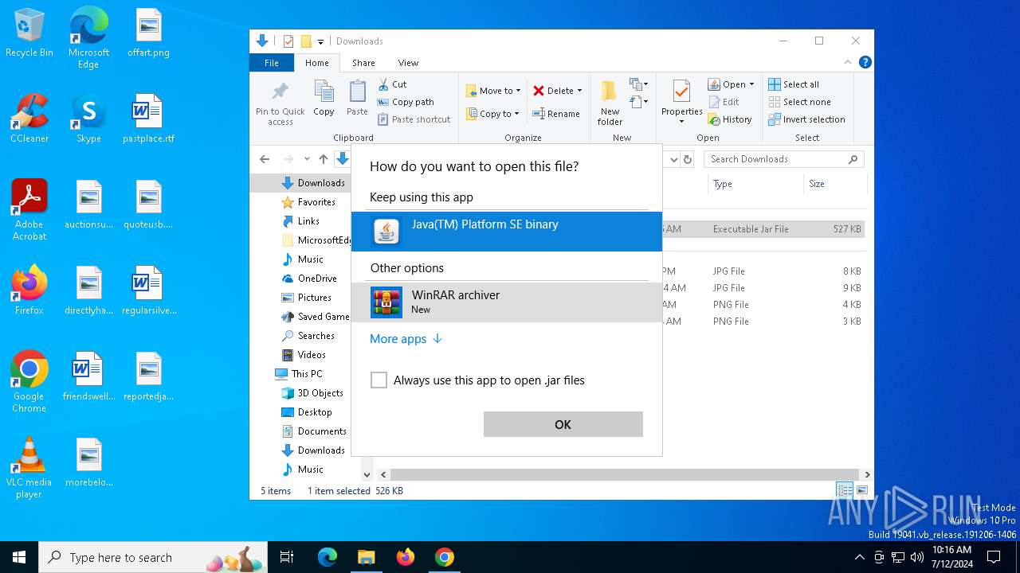
Task: Open Task View from the taskbar
Action: point(287,557)
